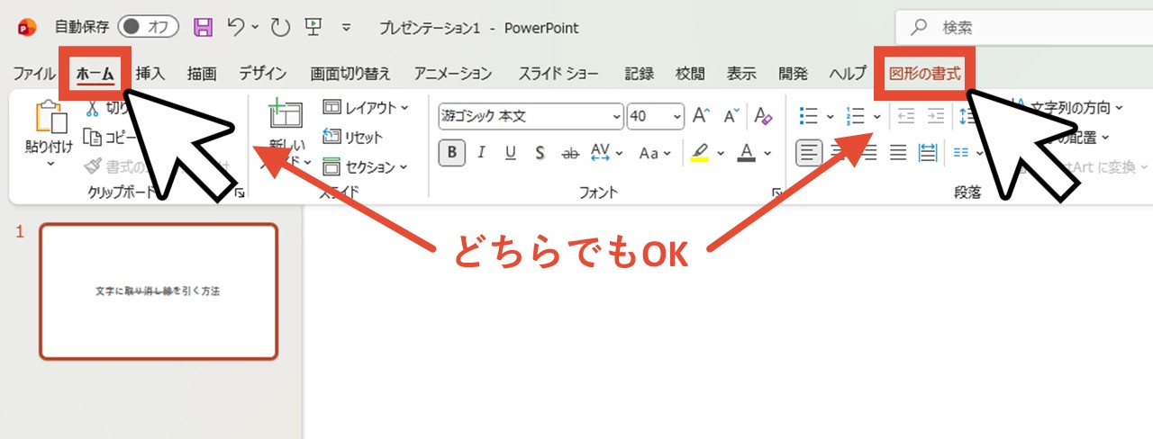Switch to the Draw (描画) tab
This screenshot has width=1153, height=439.
tap(202, 74)
